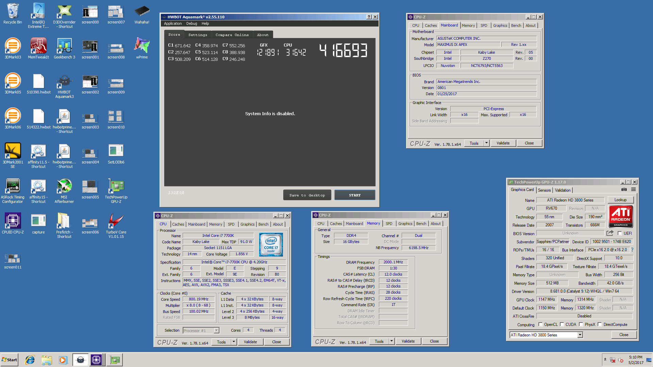Open Help menu in Aquamark3

pos(205,23)
